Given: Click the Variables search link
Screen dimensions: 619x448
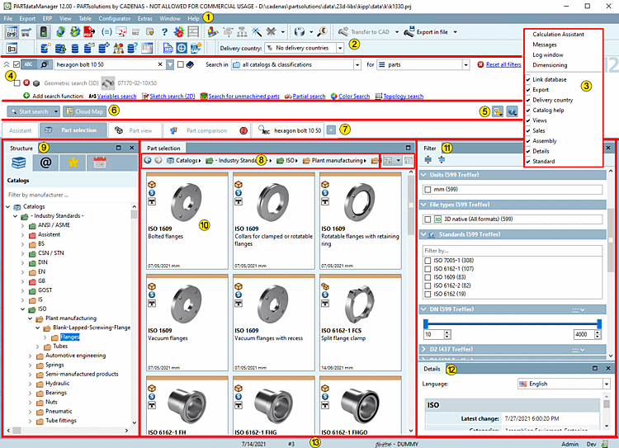Looking at the screenshot, I should (x=116, y=97).
